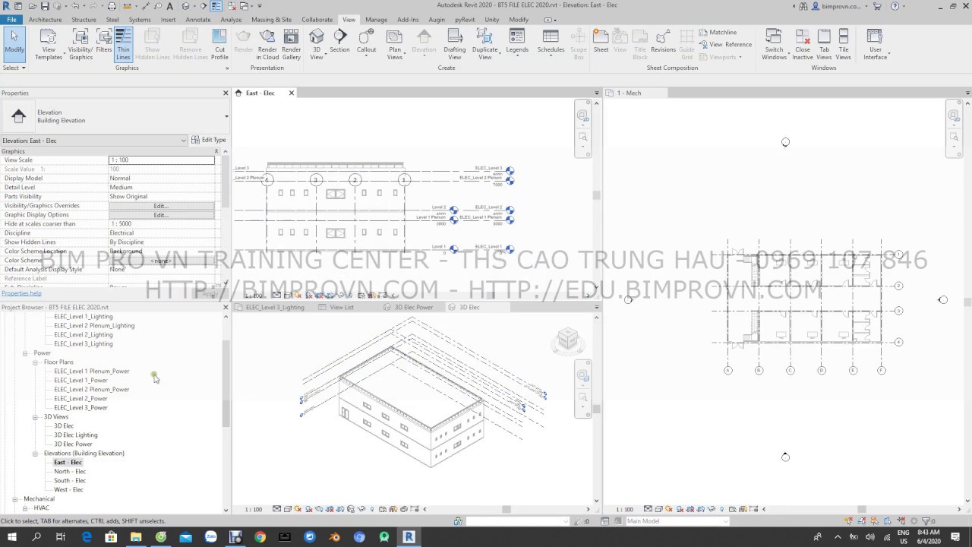This screenshot has width=972, height=547.
Task: Click Drafting View tool
Action: pyautogui.click(x=454, y=44)
